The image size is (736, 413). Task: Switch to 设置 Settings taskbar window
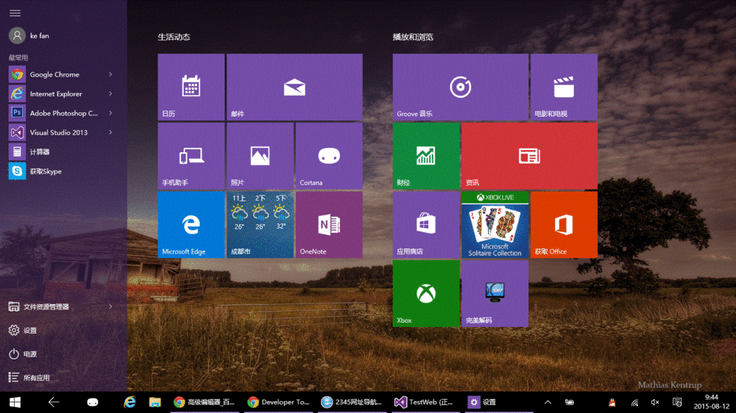(498, 402)
